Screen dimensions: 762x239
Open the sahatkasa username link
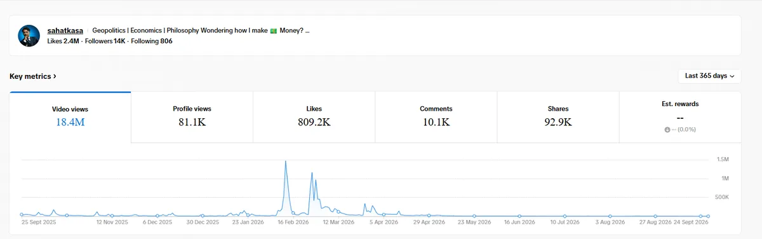[x=65, y=31]
